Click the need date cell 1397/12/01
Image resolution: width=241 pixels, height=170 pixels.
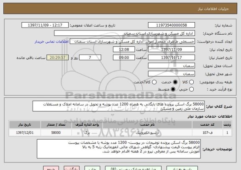(x=25, y=132)
